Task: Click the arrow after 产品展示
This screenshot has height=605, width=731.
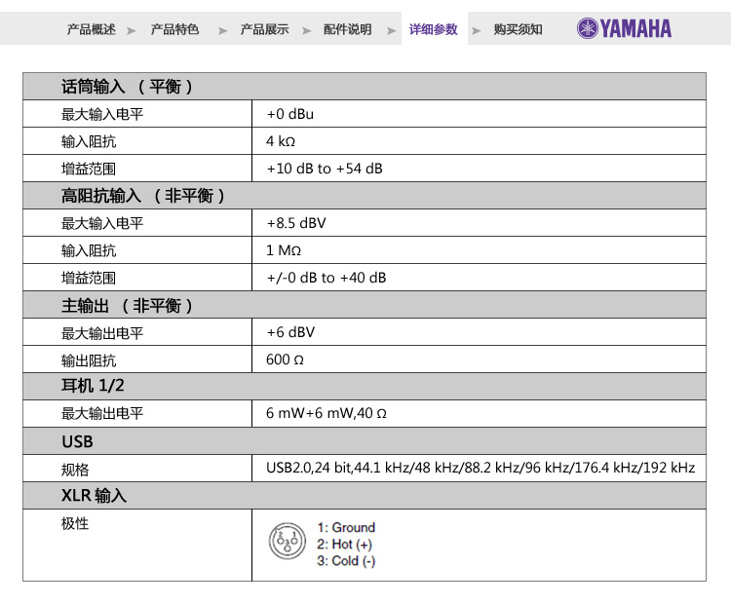Action: tap(306, 31)
